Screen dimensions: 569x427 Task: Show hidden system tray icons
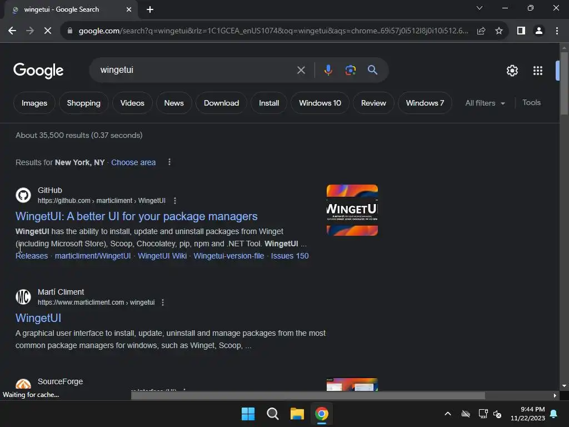(x=448, y=414)
